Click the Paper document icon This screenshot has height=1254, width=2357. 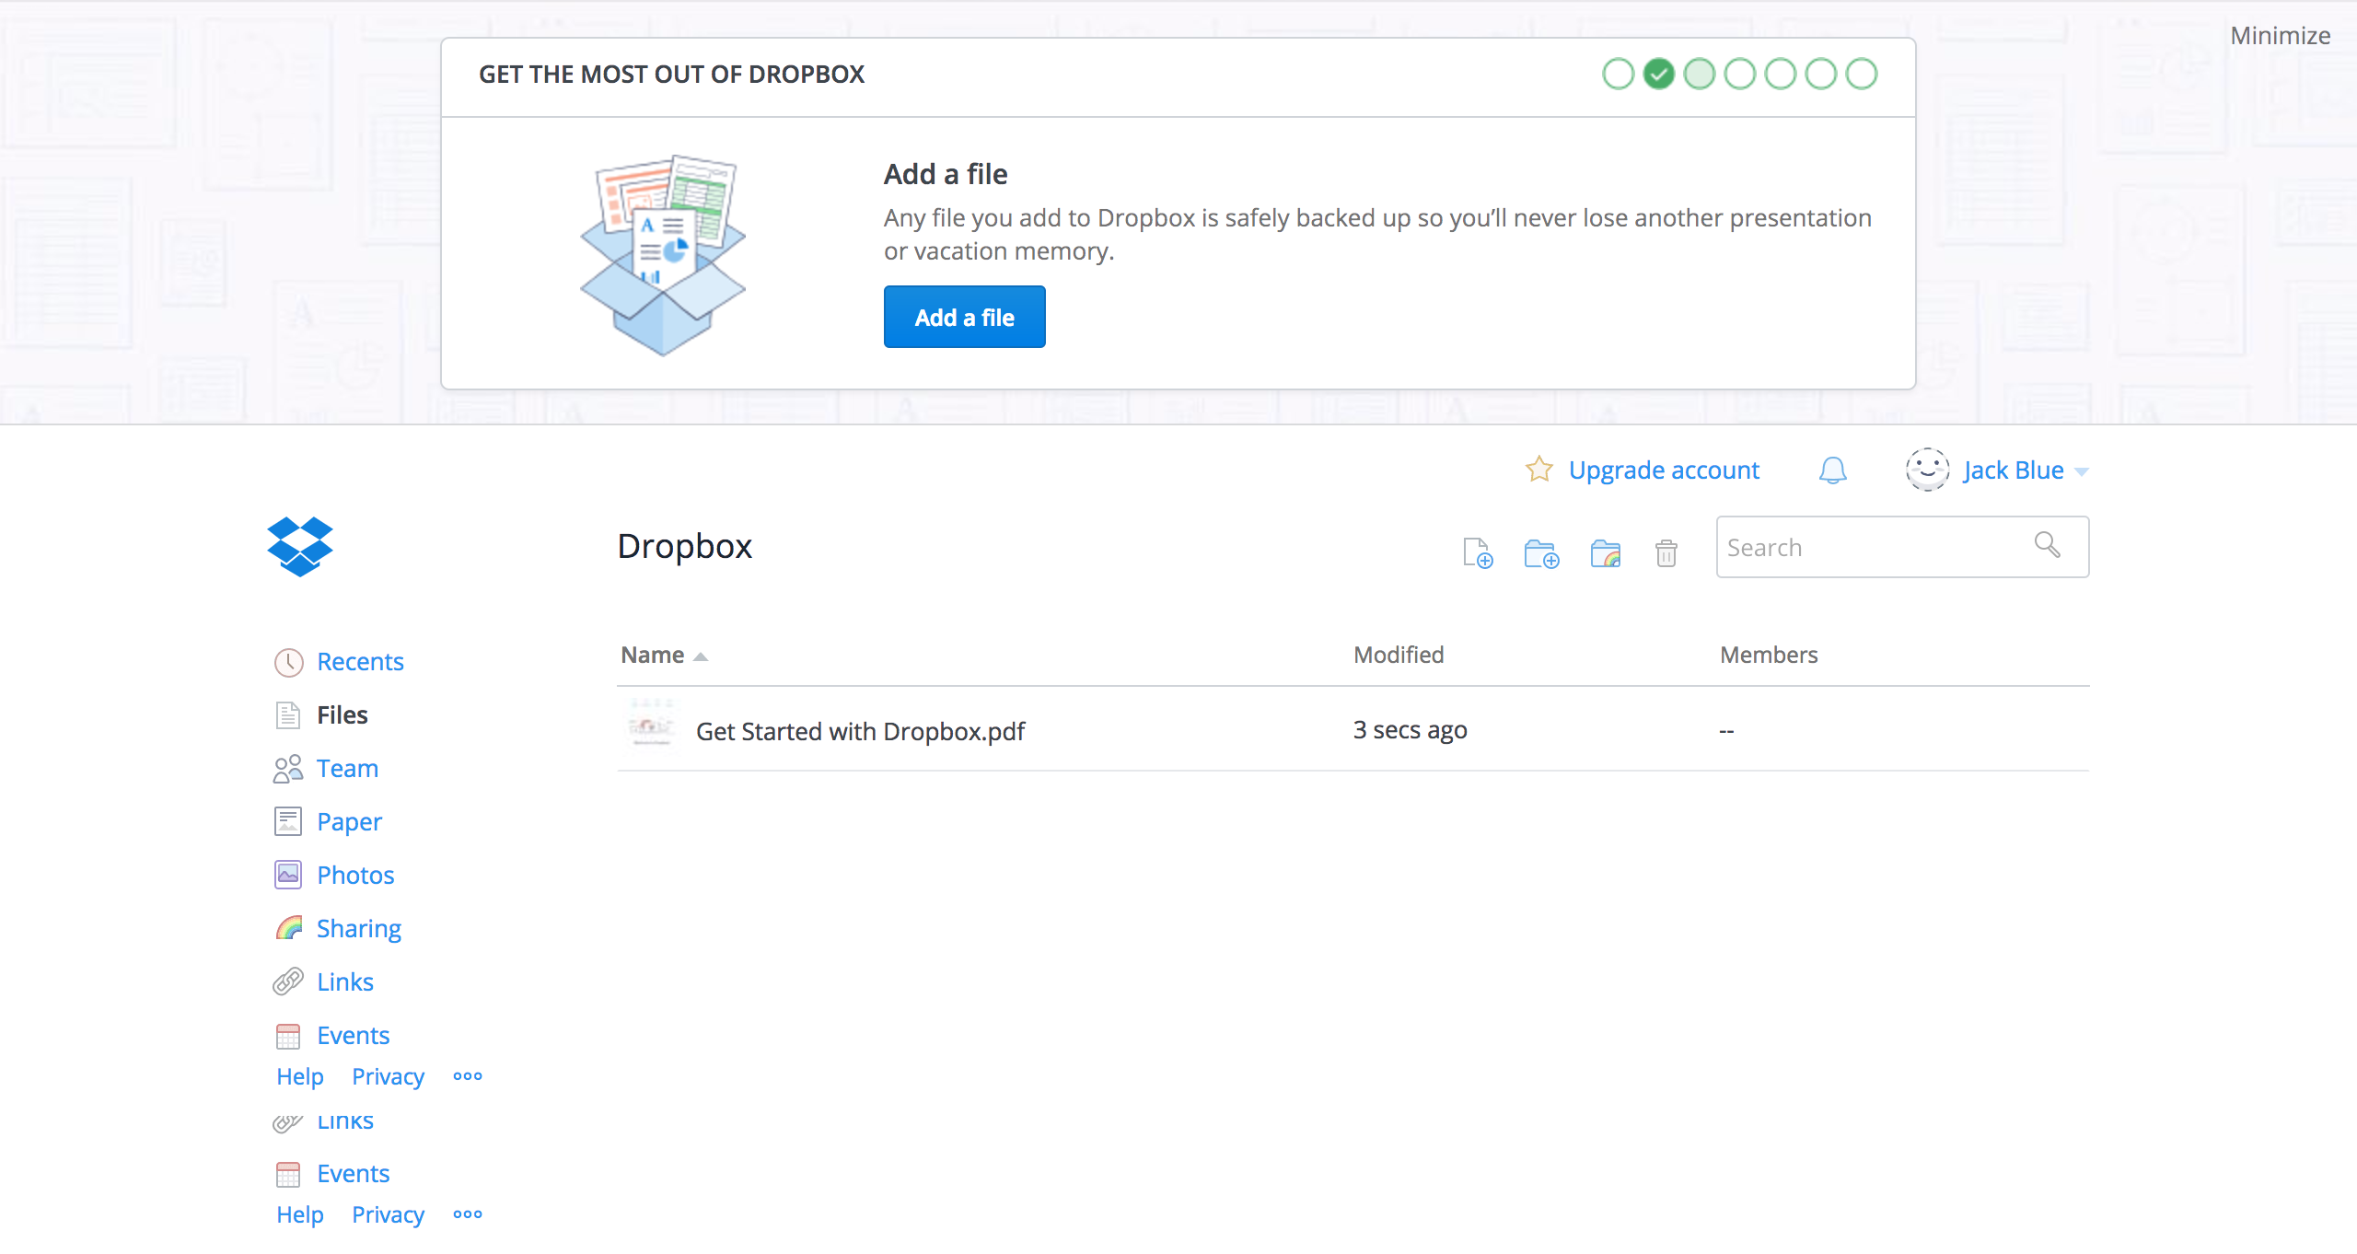click(x=288, y=821)
